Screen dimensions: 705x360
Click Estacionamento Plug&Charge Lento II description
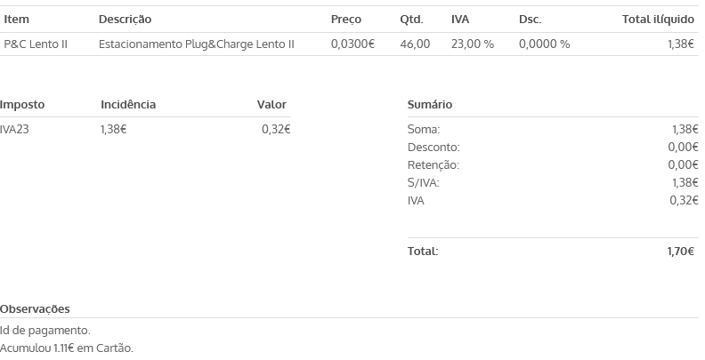click(x=197, y=44)
